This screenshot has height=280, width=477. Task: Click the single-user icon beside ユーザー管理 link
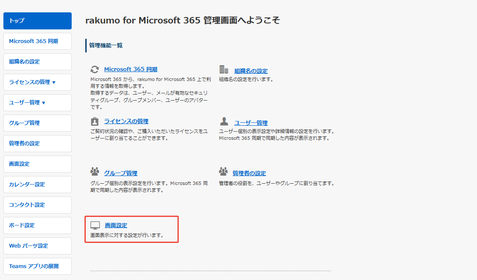click(224, 121)
